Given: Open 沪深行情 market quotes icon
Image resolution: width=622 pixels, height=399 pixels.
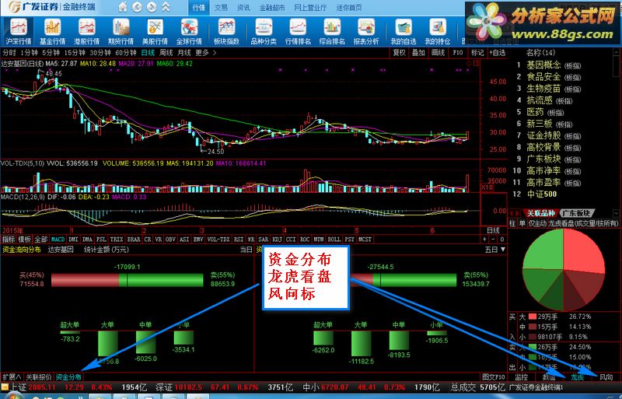Looking at the screenshot, I should pyautogui.click(x=18, y=32).
